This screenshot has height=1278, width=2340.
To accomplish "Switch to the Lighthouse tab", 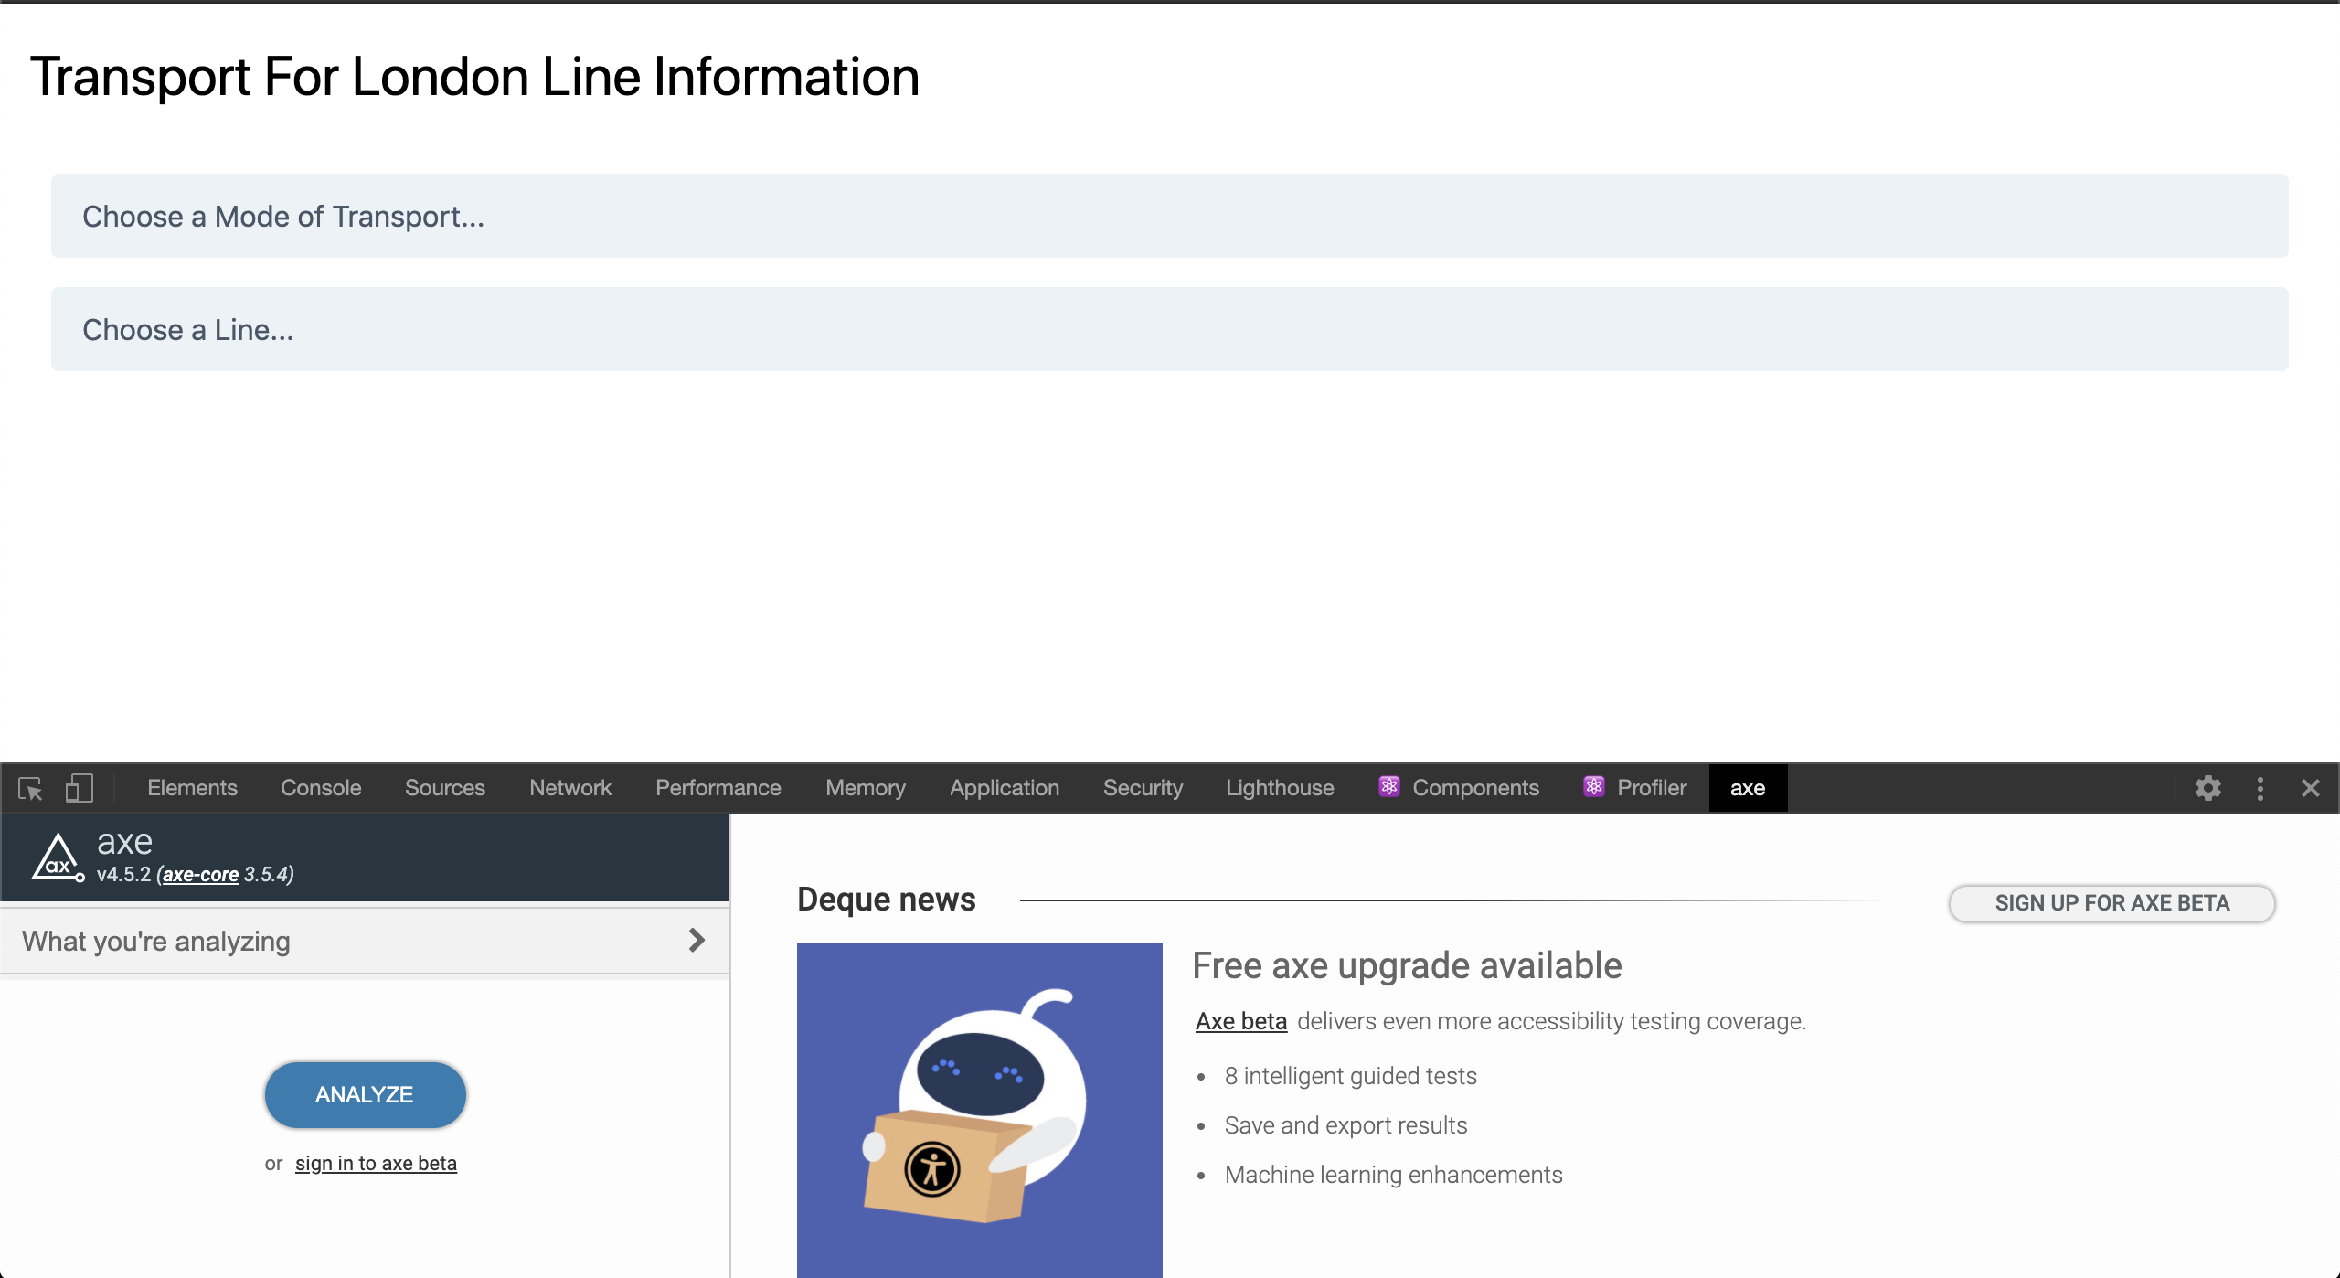I will point(1280,787).
